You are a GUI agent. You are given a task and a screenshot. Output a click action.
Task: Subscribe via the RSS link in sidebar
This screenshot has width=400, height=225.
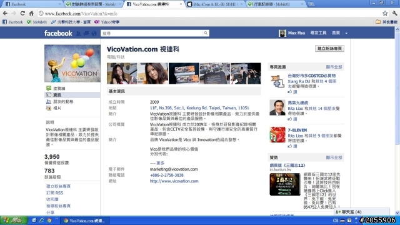click(54, 193)
